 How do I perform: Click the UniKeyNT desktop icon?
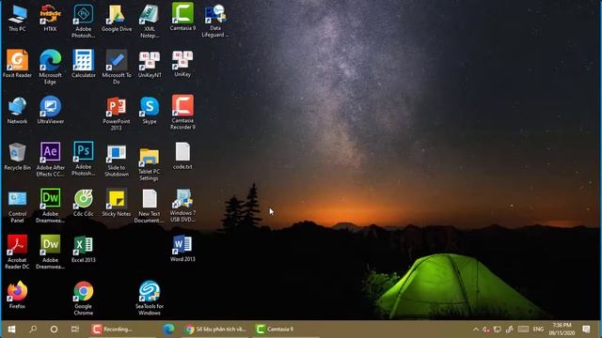point(150,64)
